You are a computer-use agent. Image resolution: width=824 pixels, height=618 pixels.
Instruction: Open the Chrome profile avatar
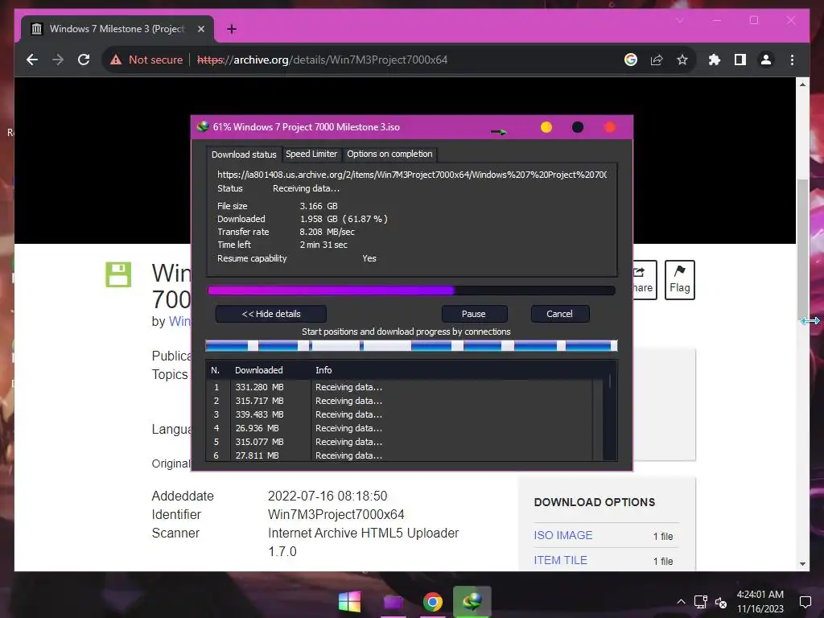(x=766, y=60)
